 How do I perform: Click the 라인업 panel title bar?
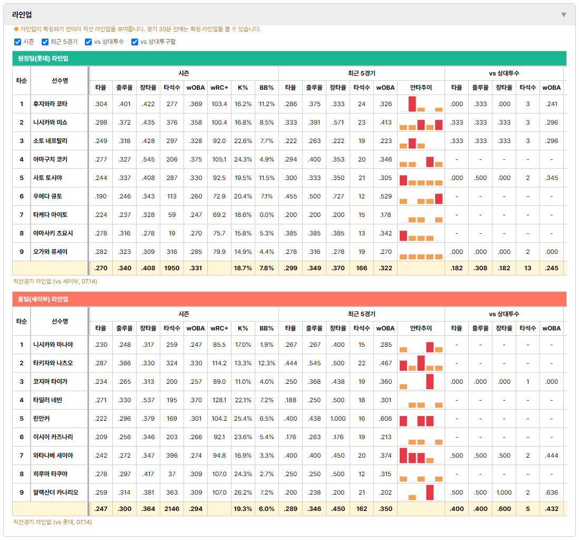(x=289, y=15)
